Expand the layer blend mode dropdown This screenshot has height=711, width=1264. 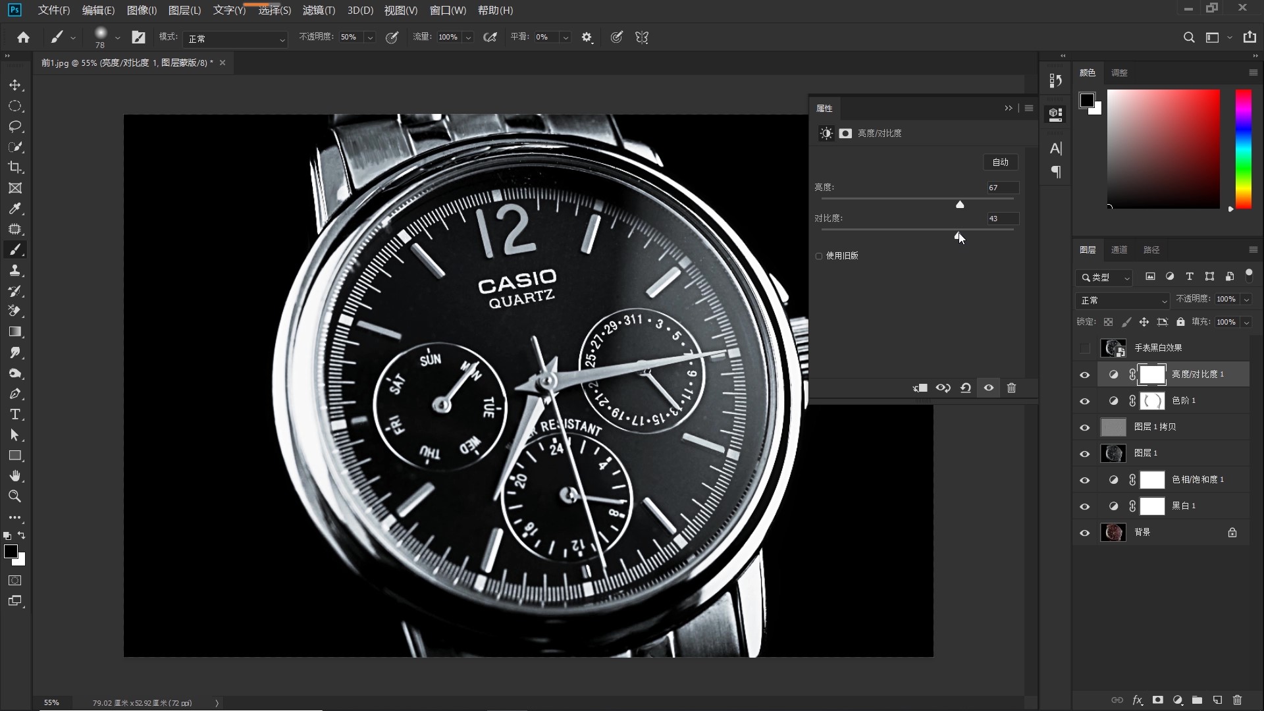tap(1122, 300)
